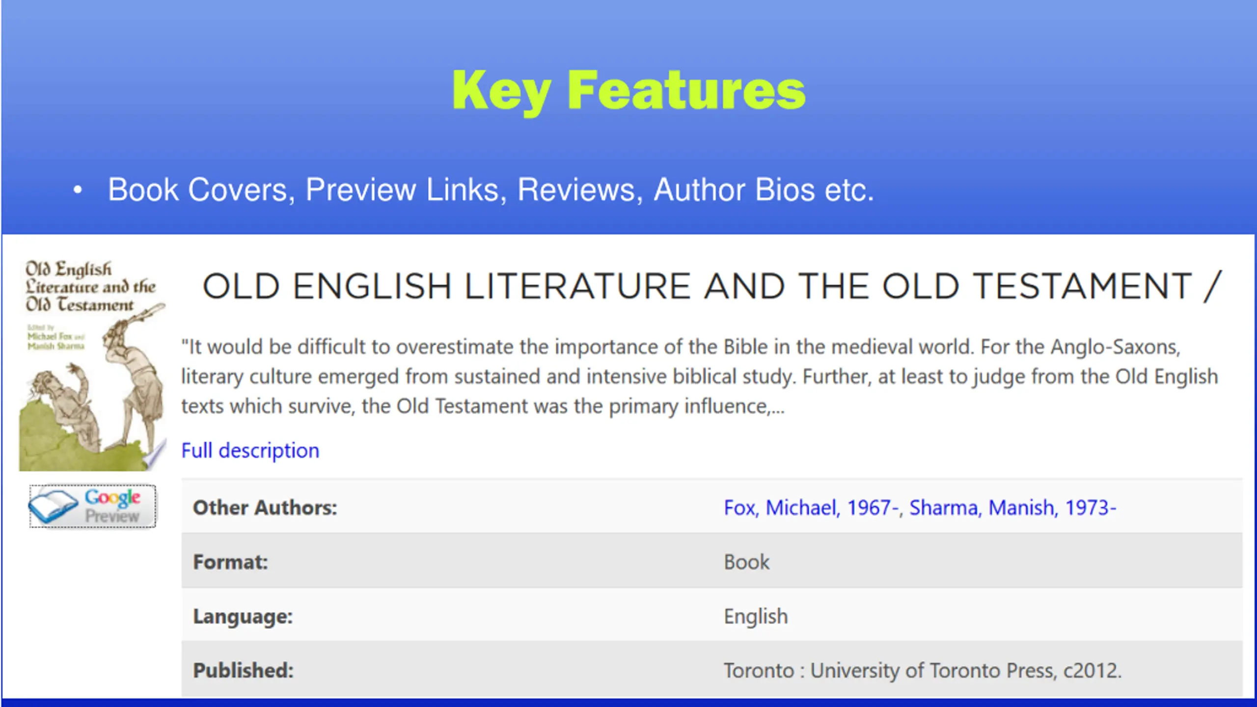
Task: Click the Toronto University of Toronto Press text
Action: pyautogui.click(x=923, y=671)
